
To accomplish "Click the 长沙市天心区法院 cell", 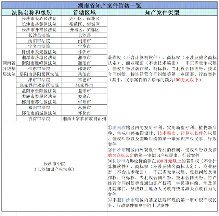I will [39, 18].
